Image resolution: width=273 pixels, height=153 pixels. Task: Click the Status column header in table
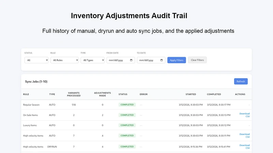point(123,95)
